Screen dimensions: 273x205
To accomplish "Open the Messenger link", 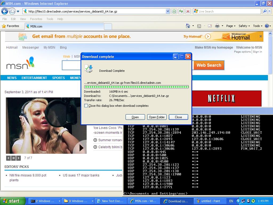I will click(x=31, y=48).
